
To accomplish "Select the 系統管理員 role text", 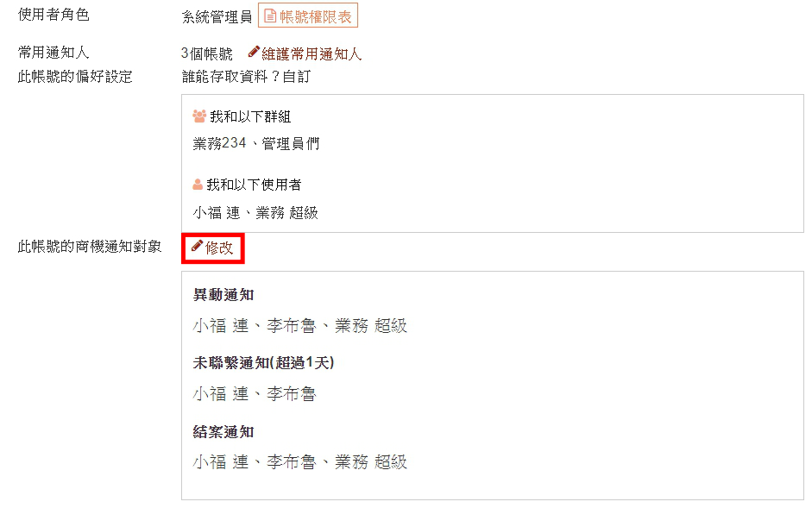I will click(x=217, y=17).
